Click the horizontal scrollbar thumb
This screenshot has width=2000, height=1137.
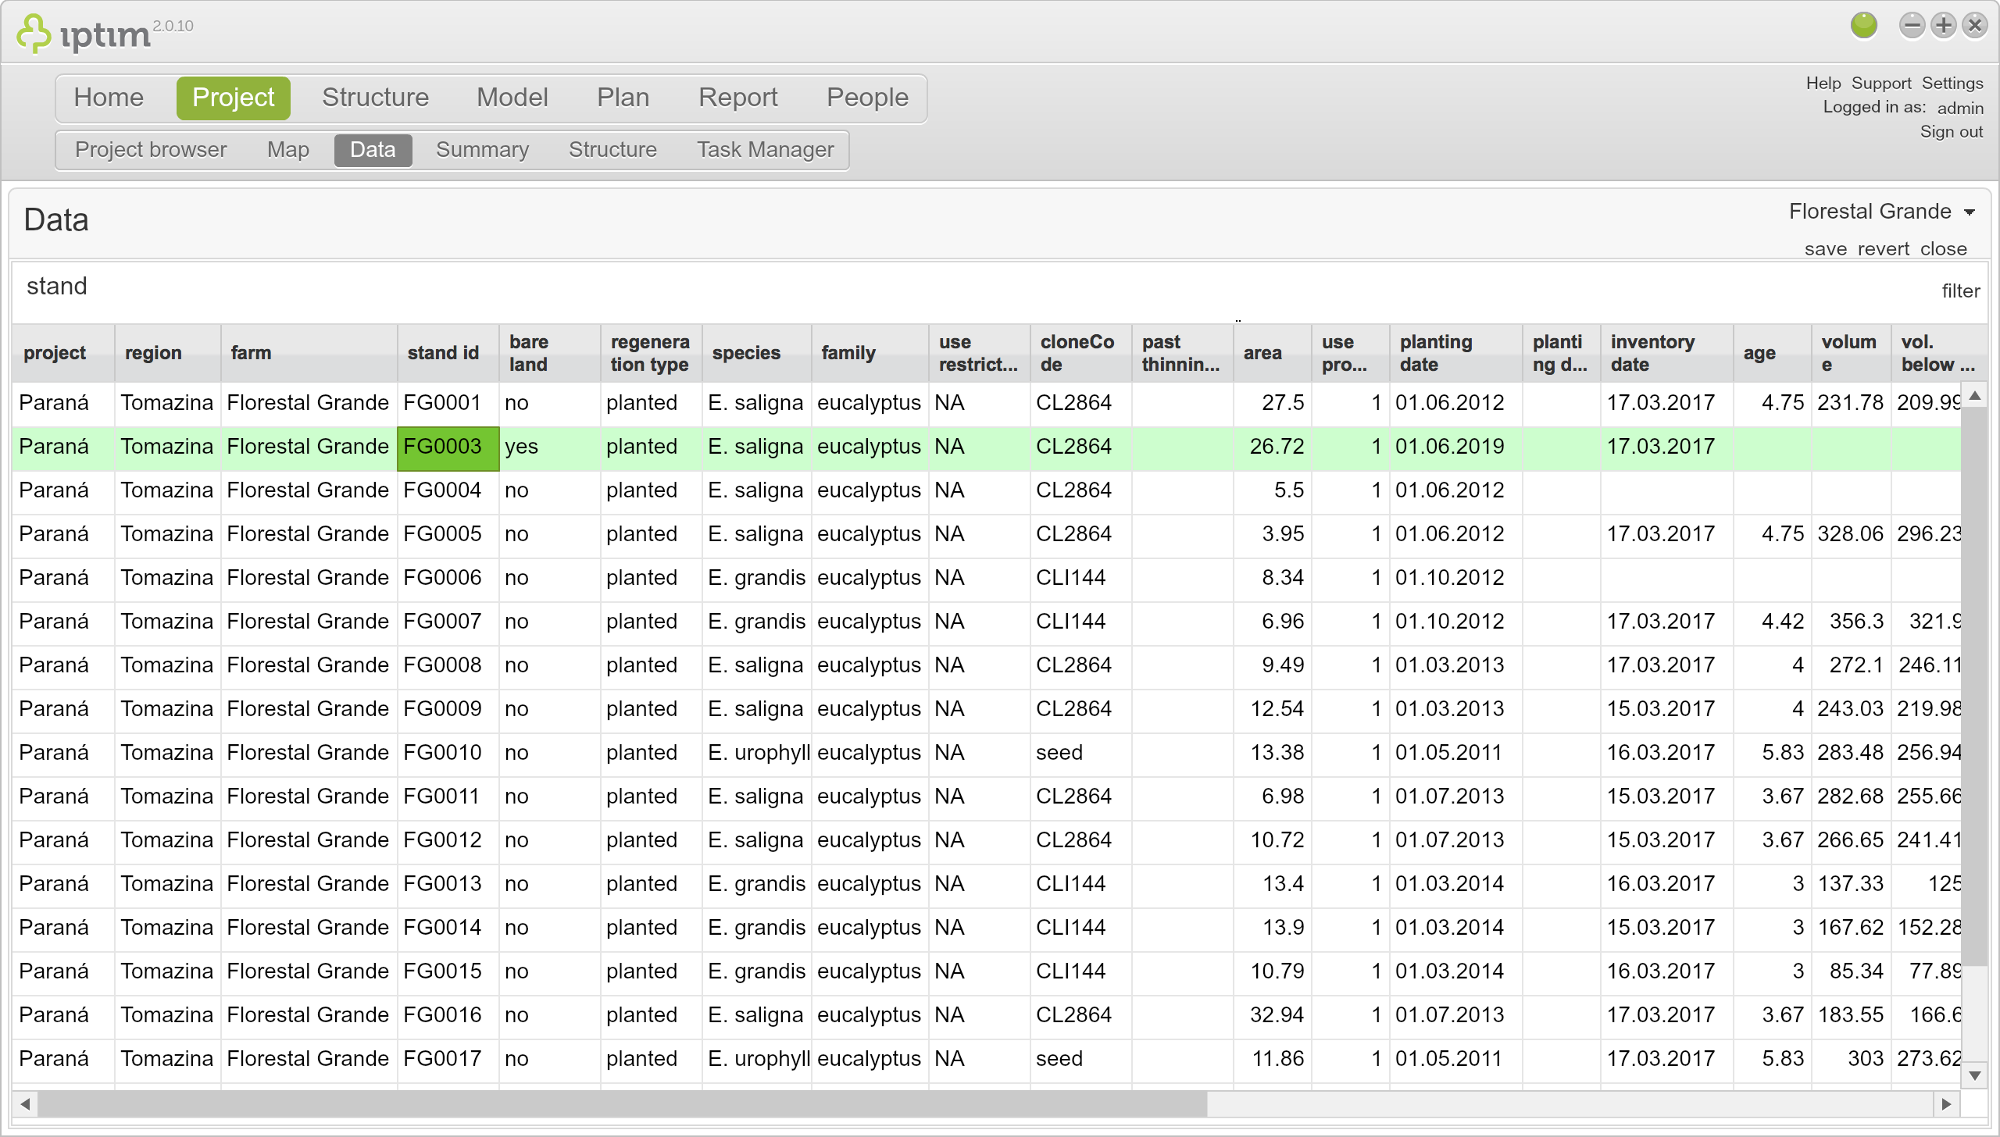(x=623, y=1104)
